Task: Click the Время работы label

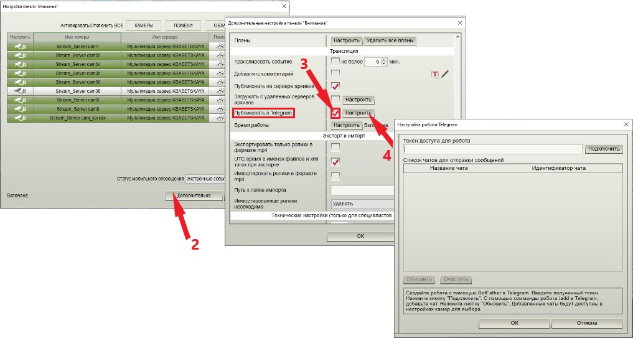Action: (251, 125)
